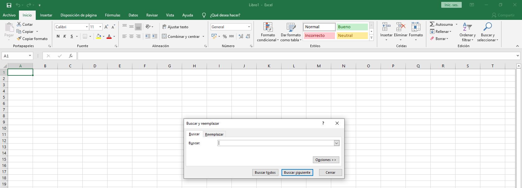Click the Autosuma sigma icon

pos(432,24)
